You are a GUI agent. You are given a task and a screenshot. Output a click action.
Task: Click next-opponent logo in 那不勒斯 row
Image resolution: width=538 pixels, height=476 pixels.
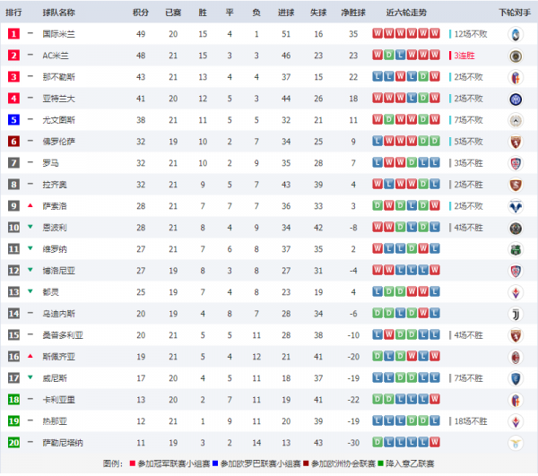(516, 77)
